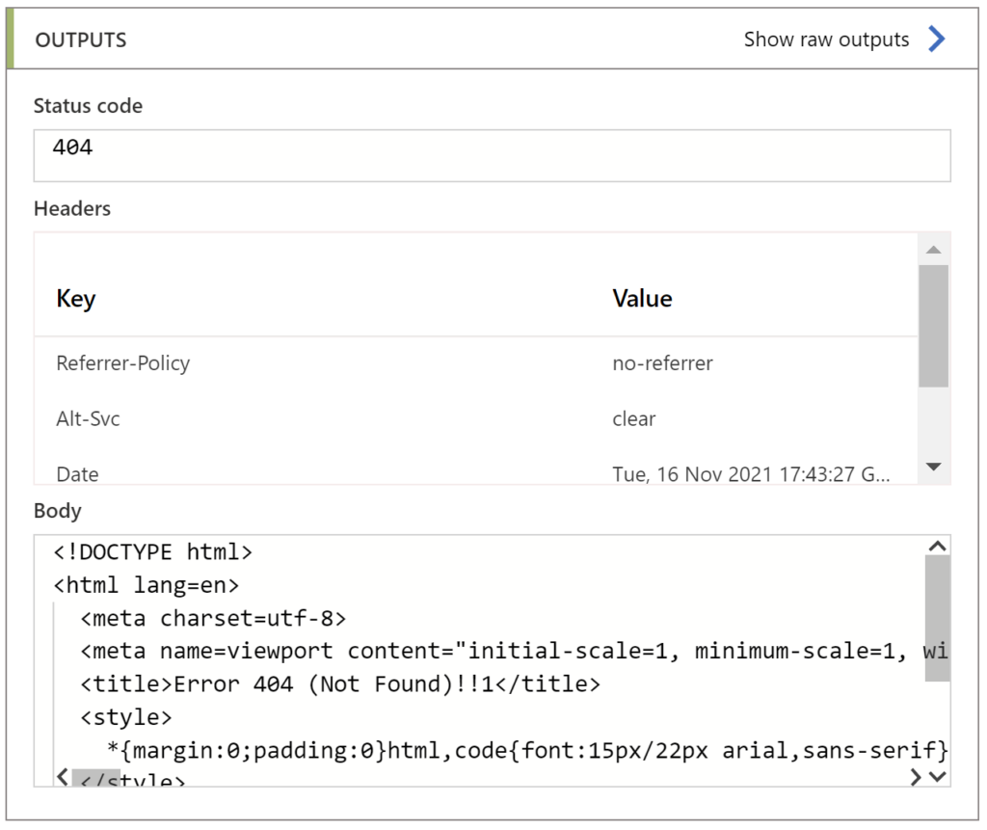Click the Key column heading
The height and width of the screenshot is (830, 987).
(x=76, y=299)
